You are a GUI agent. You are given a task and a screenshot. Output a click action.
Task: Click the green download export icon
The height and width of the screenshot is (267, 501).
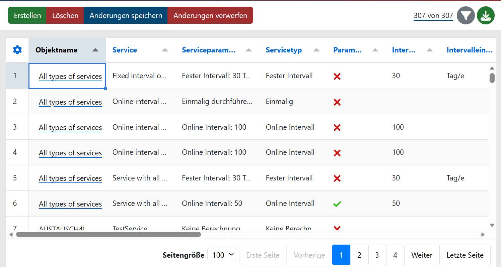[486, 15]
